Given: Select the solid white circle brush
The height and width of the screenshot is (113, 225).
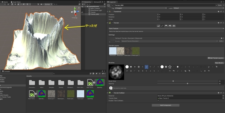Looking at the screenshot, I should click(127, 67).
